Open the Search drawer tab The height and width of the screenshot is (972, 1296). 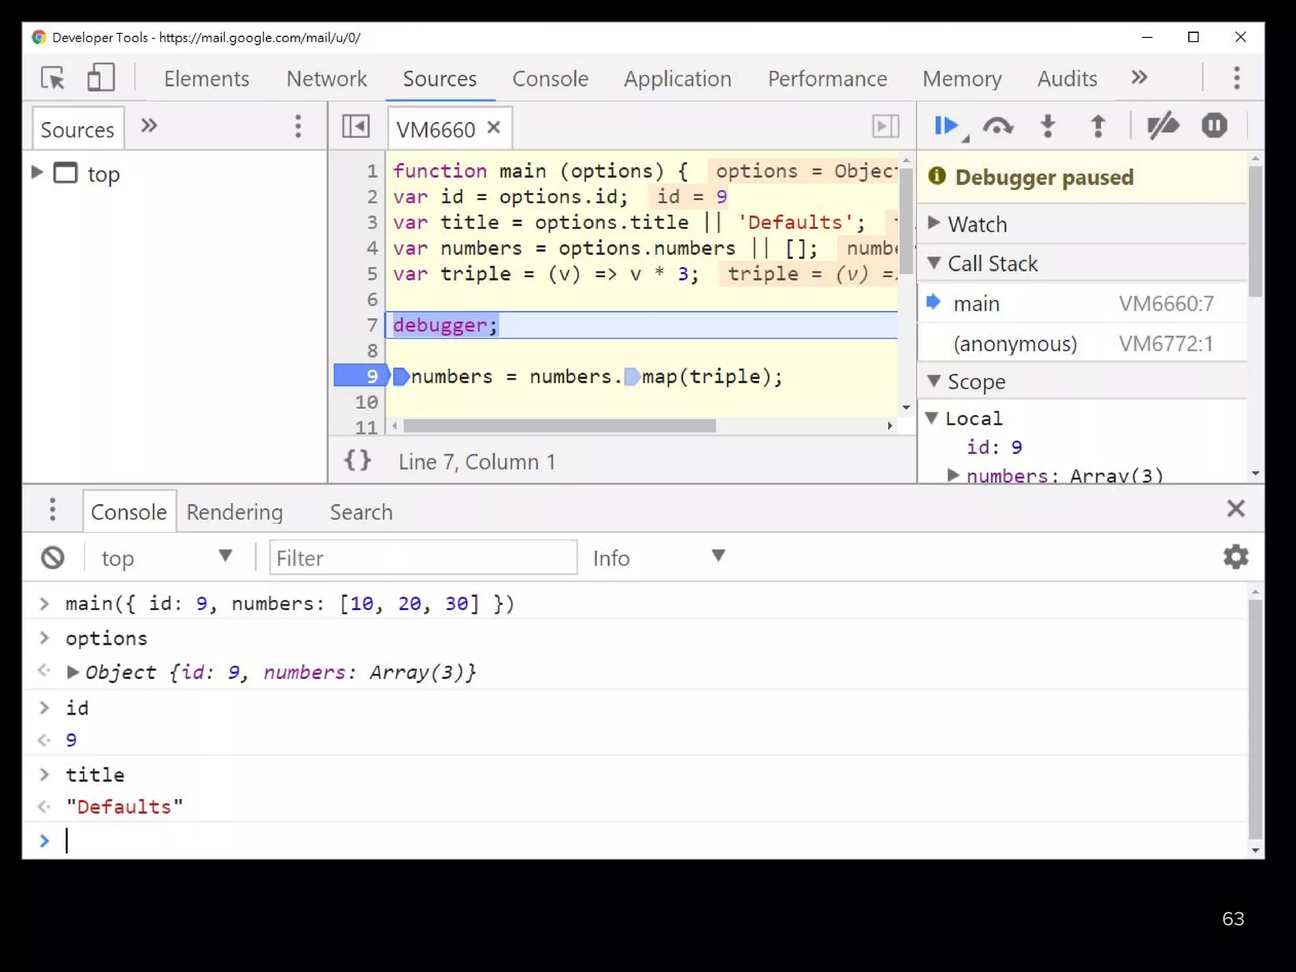361,511
